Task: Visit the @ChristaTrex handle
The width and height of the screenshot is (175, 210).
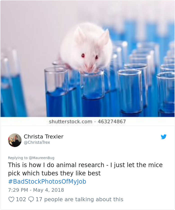Action: pyautogui.click(x=37, y=142)
